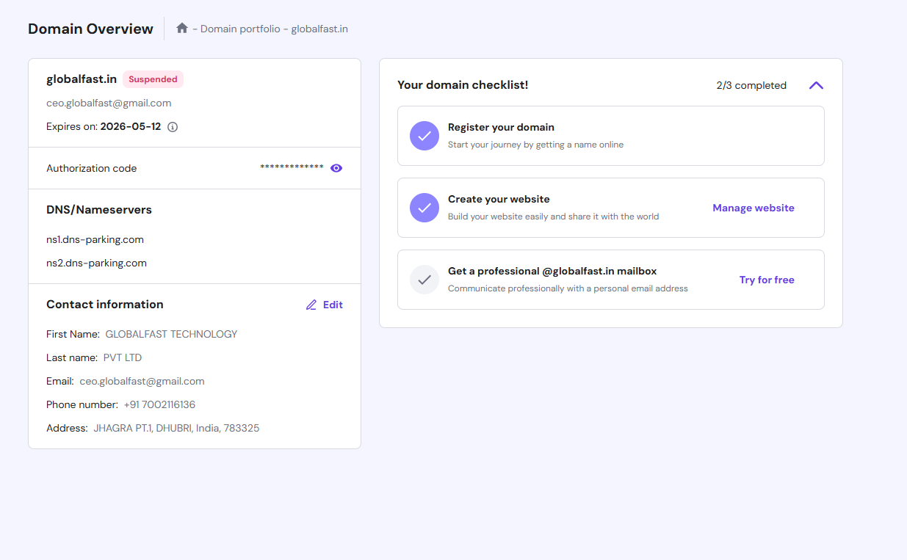Open the Manage website link
Image resolution: width=907 pixels, height=560 pixels.
tap(753, 208)
